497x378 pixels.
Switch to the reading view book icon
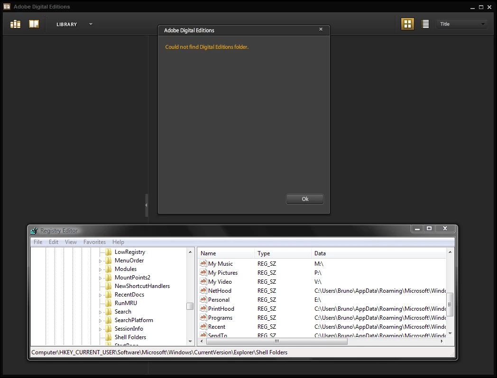point(34,24)
